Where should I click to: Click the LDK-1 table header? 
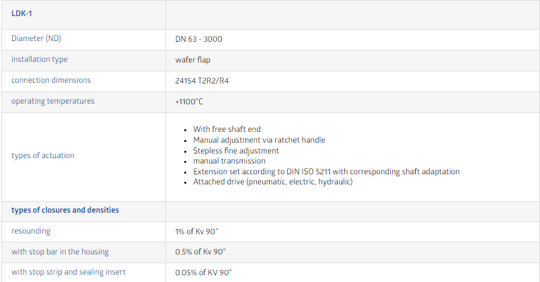click(22, 13)
